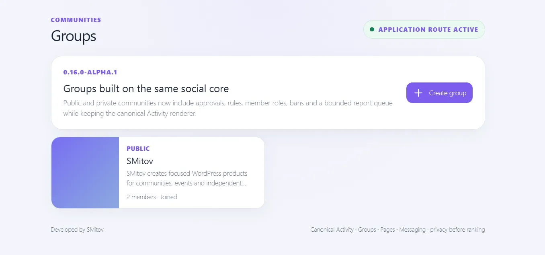Click the green status dot indicator

click(372, 29)
